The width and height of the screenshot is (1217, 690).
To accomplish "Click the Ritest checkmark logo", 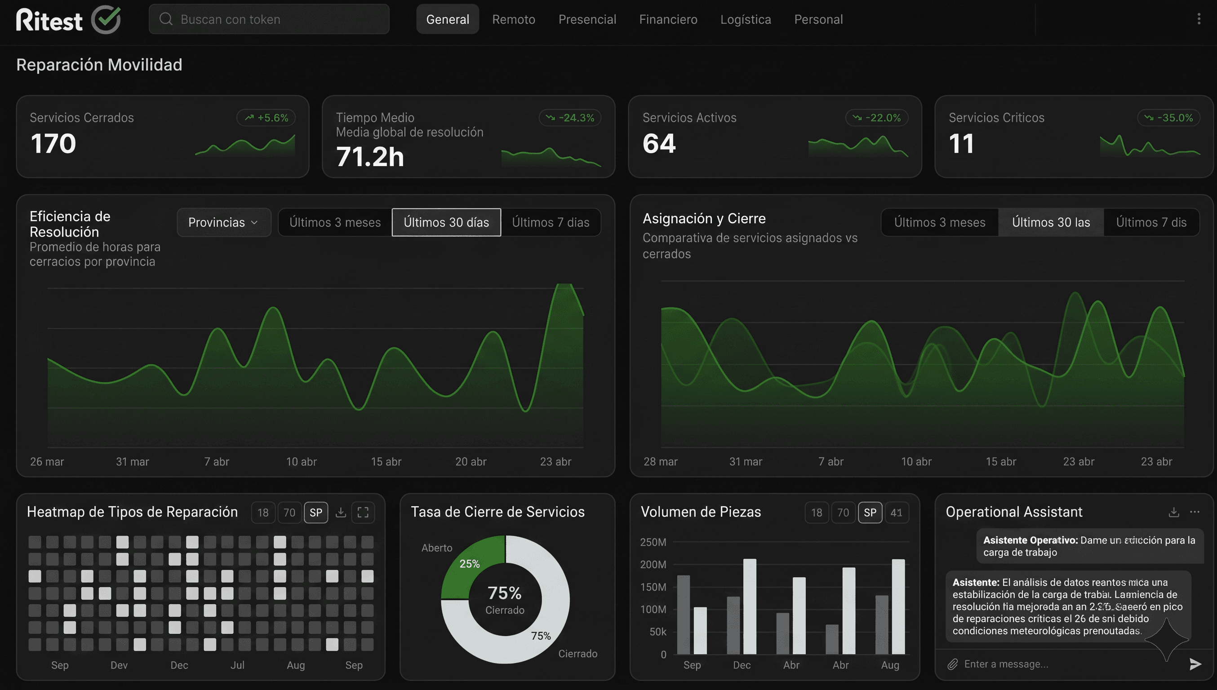I will 106,19.
